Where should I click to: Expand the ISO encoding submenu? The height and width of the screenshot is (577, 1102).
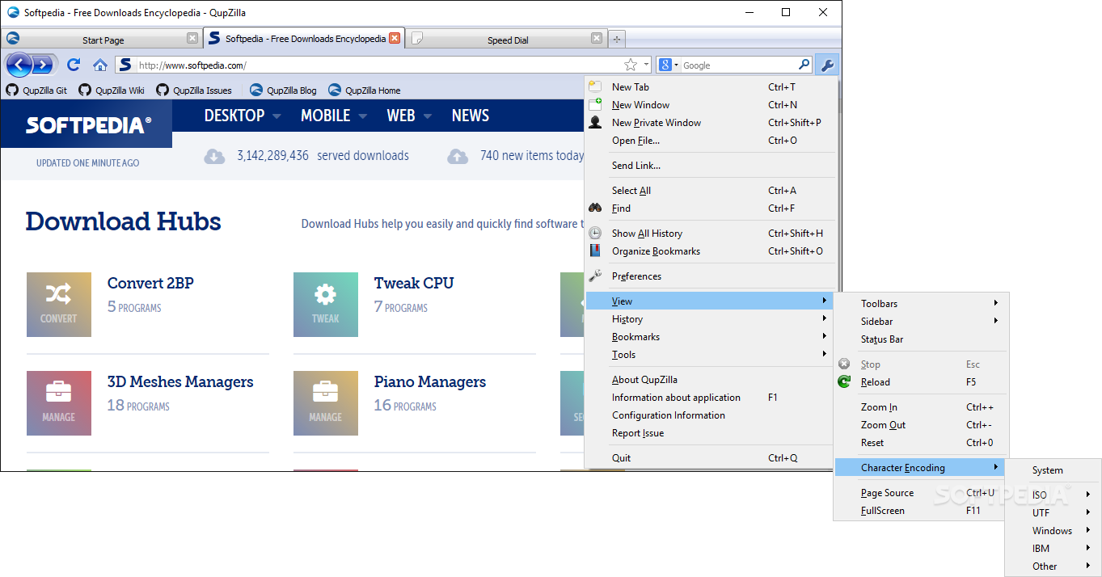tap(1054, 495)
